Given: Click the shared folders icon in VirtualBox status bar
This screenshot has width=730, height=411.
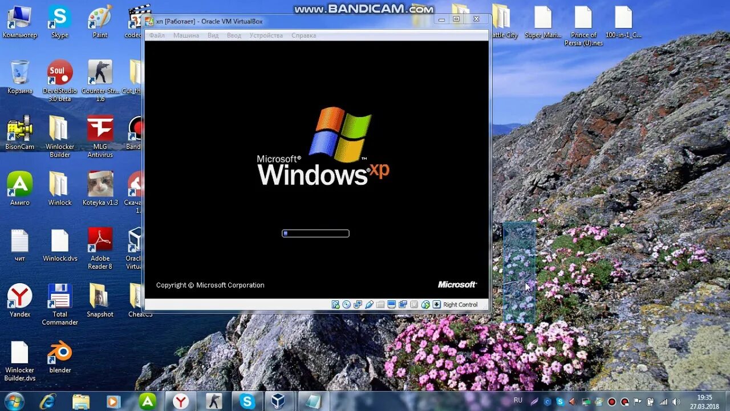Looking at the screenshot, I should click(x=380, y=304).
